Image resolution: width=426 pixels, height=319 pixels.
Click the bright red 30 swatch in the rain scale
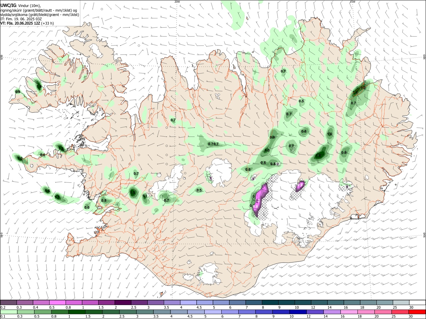(417, 312)
